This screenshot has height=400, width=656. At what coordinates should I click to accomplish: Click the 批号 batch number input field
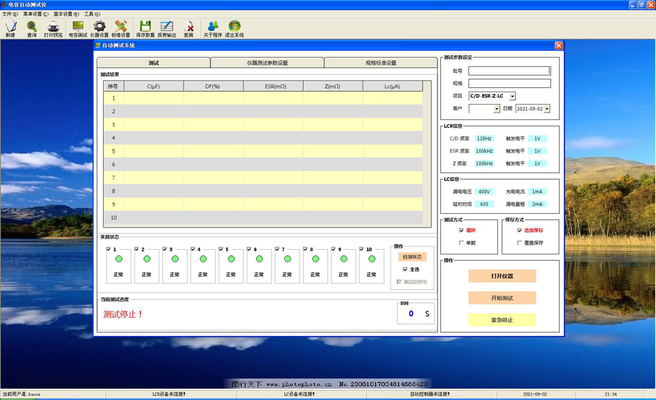tap(508, 71)
